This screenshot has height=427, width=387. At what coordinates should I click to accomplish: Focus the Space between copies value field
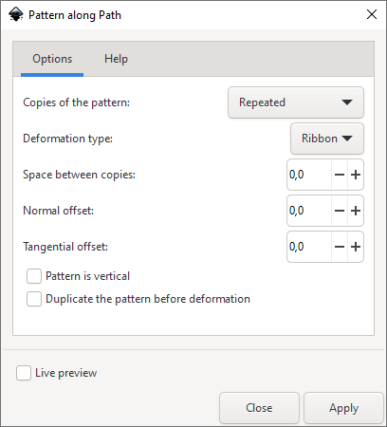click(309, 175)
